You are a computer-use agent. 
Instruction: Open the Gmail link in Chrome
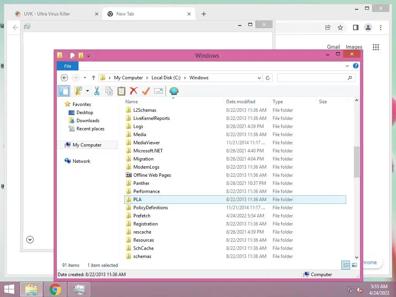point(333,47)
